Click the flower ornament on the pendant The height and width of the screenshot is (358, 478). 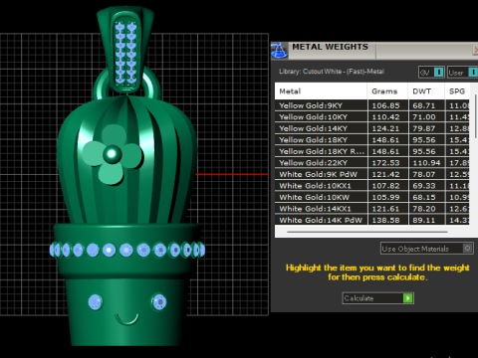click(x=113, y=154)
